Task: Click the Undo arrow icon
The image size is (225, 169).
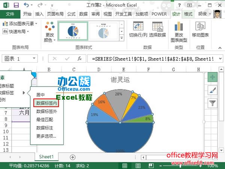Action: click(x=26, y=5)
